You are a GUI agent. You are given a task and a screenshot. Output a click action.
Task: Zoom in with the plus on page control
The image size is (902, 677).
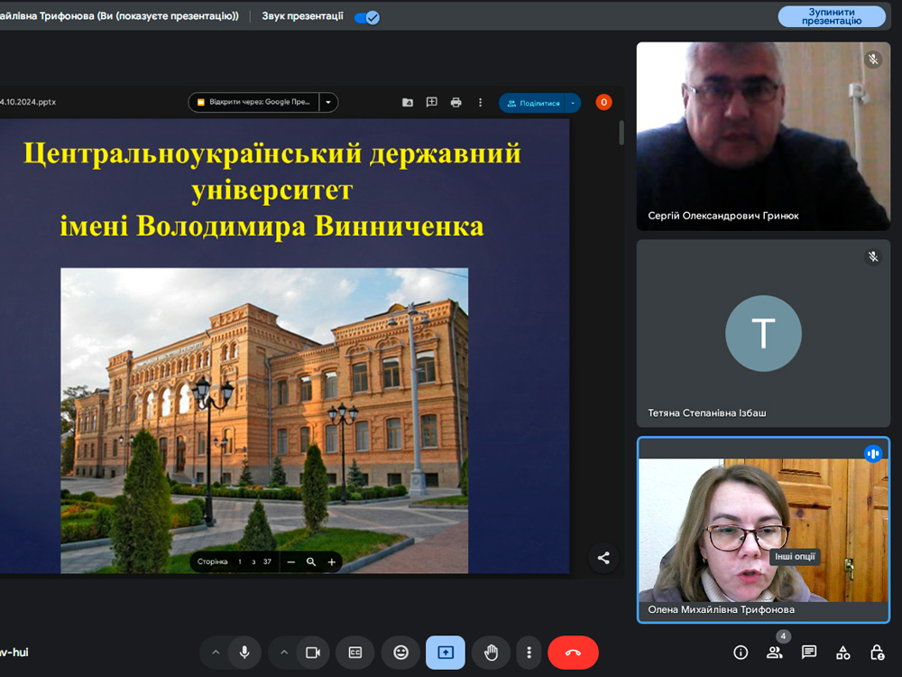coord(332,561)
